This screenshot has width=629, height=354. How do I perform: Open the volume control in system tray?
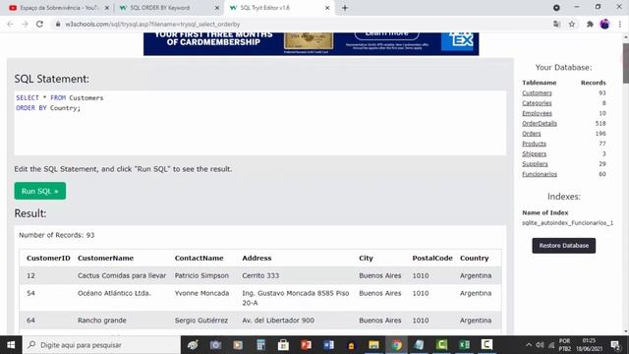click(x=540, y=345)
